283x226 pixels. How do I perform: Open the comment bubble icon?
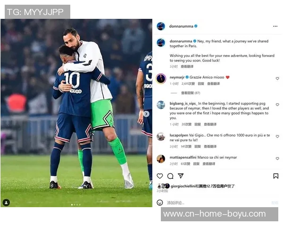(170, 176)
